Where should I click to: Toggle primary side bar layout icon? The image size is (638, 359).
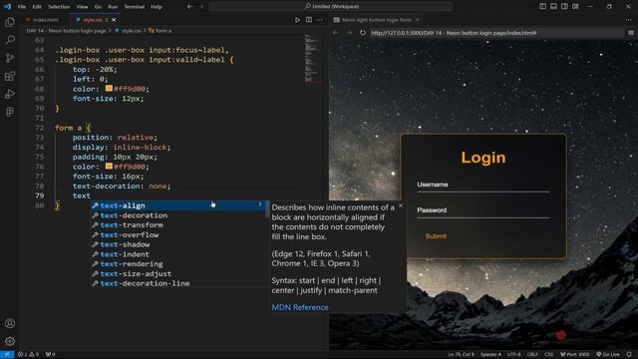point(542,7)
